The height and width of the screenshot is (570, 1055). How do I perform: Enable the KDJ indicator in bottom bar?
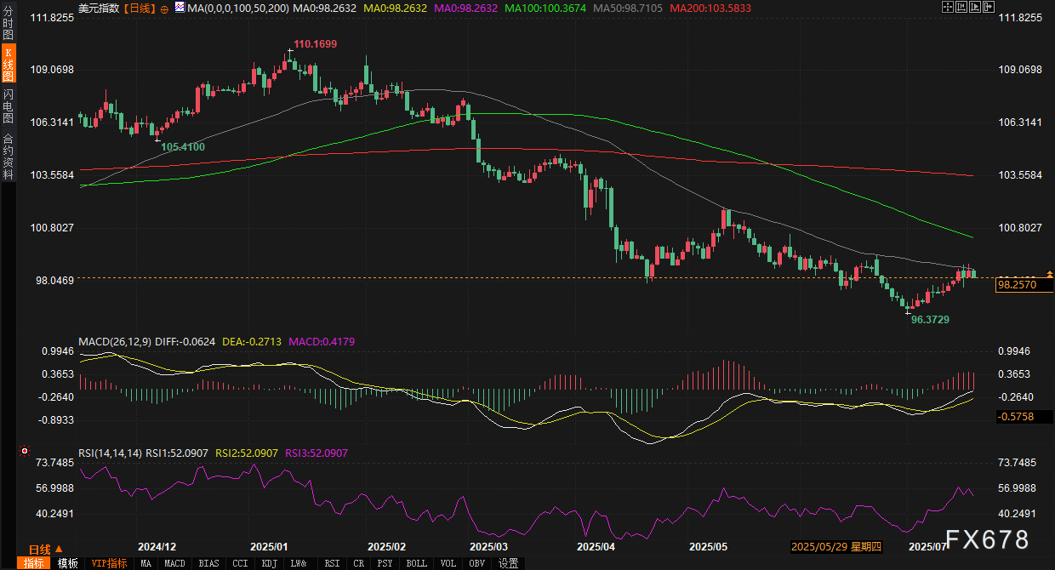[269, 563]
